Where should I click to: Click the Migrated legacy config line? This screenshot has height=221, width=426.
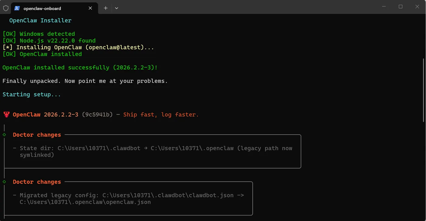click(x=128, y=198)
